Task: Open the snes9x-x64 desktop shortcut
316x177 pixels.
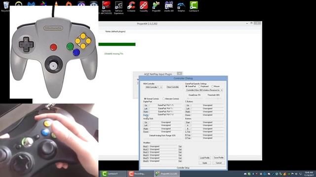Action: (169, 6)
